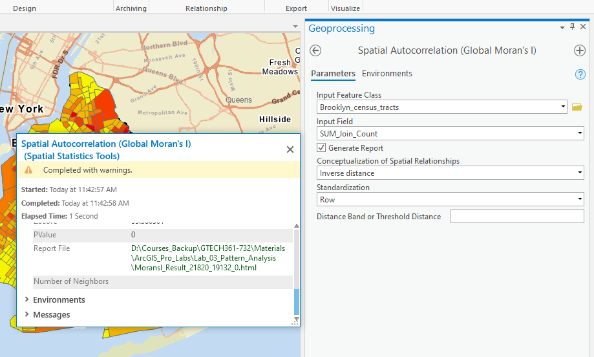
Task: Toggle auto-hide pin on Geoprocessing pane
Action: click(572, 27)
